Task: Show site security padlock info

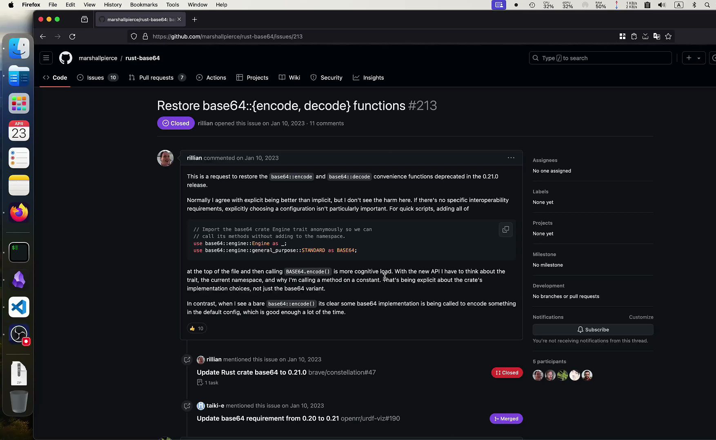Action: [145, 36]
